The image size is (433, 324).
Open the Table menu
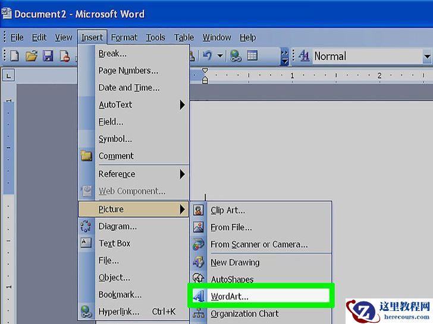click(x=184, y=37)
